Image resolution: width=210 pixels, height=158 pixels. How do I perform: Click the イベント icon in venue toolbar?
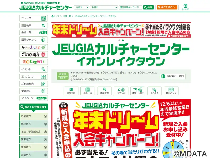tap(154, 91)
